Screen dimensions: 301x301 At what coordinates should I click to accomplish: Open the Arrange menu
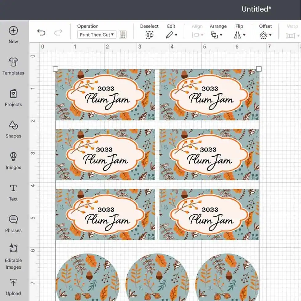coord(217,35)
